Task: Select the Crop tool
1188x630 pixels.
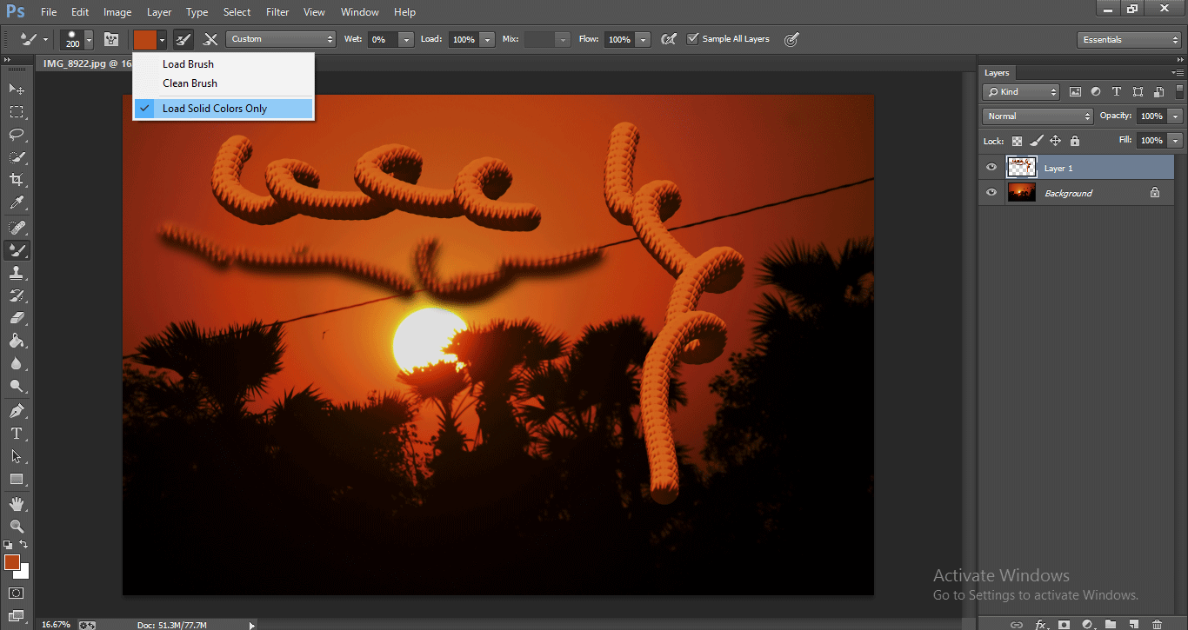Action: coord(17,180)
